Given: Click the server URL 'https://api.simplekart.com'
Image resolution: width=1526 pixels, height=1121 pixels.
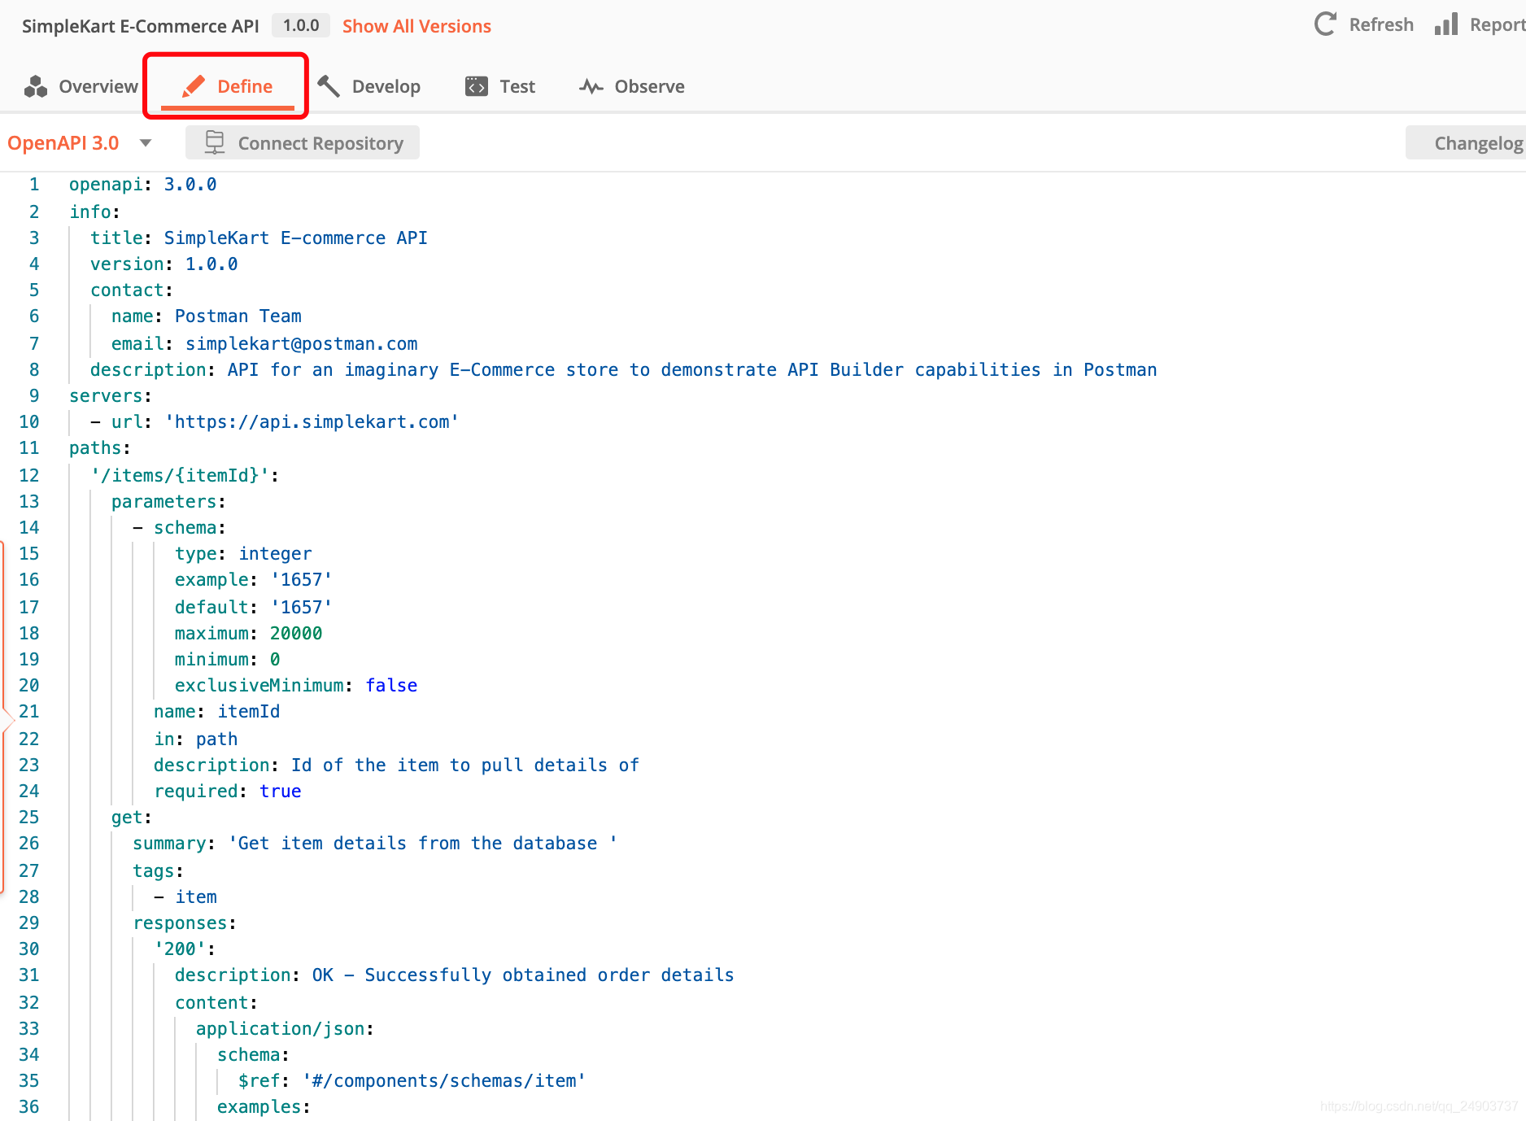Looking at the screenshot, I should 312,421.
